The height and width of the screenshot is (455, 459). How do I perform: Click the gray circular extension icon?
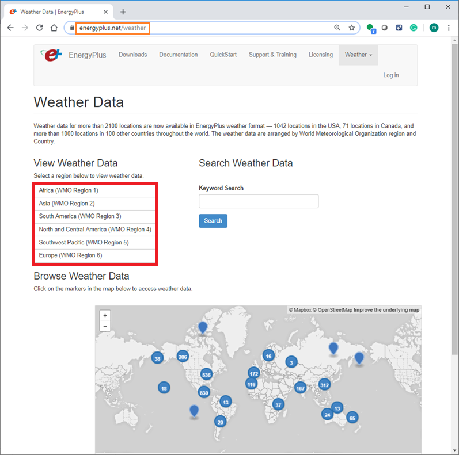click(x=384, y=28)
